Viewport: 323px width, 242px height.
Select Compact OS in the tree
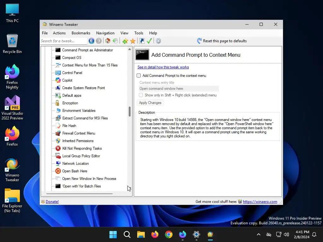(x=72, y=58)
